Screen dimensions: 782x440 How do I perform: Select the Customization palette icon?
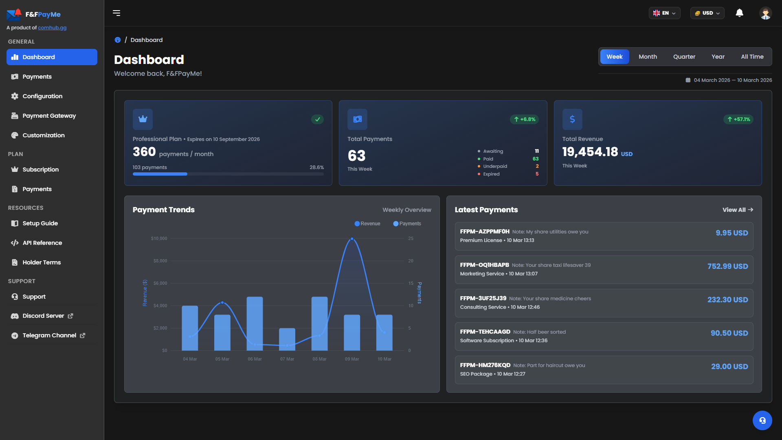[14, 135]
